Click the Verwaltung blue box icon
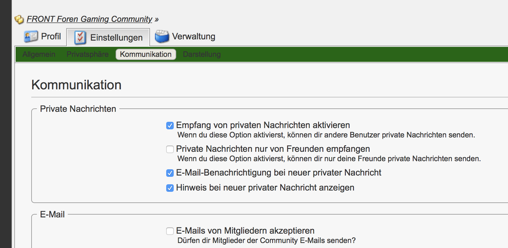The width and height of the screenshot is (508, 248). (162, 37)
